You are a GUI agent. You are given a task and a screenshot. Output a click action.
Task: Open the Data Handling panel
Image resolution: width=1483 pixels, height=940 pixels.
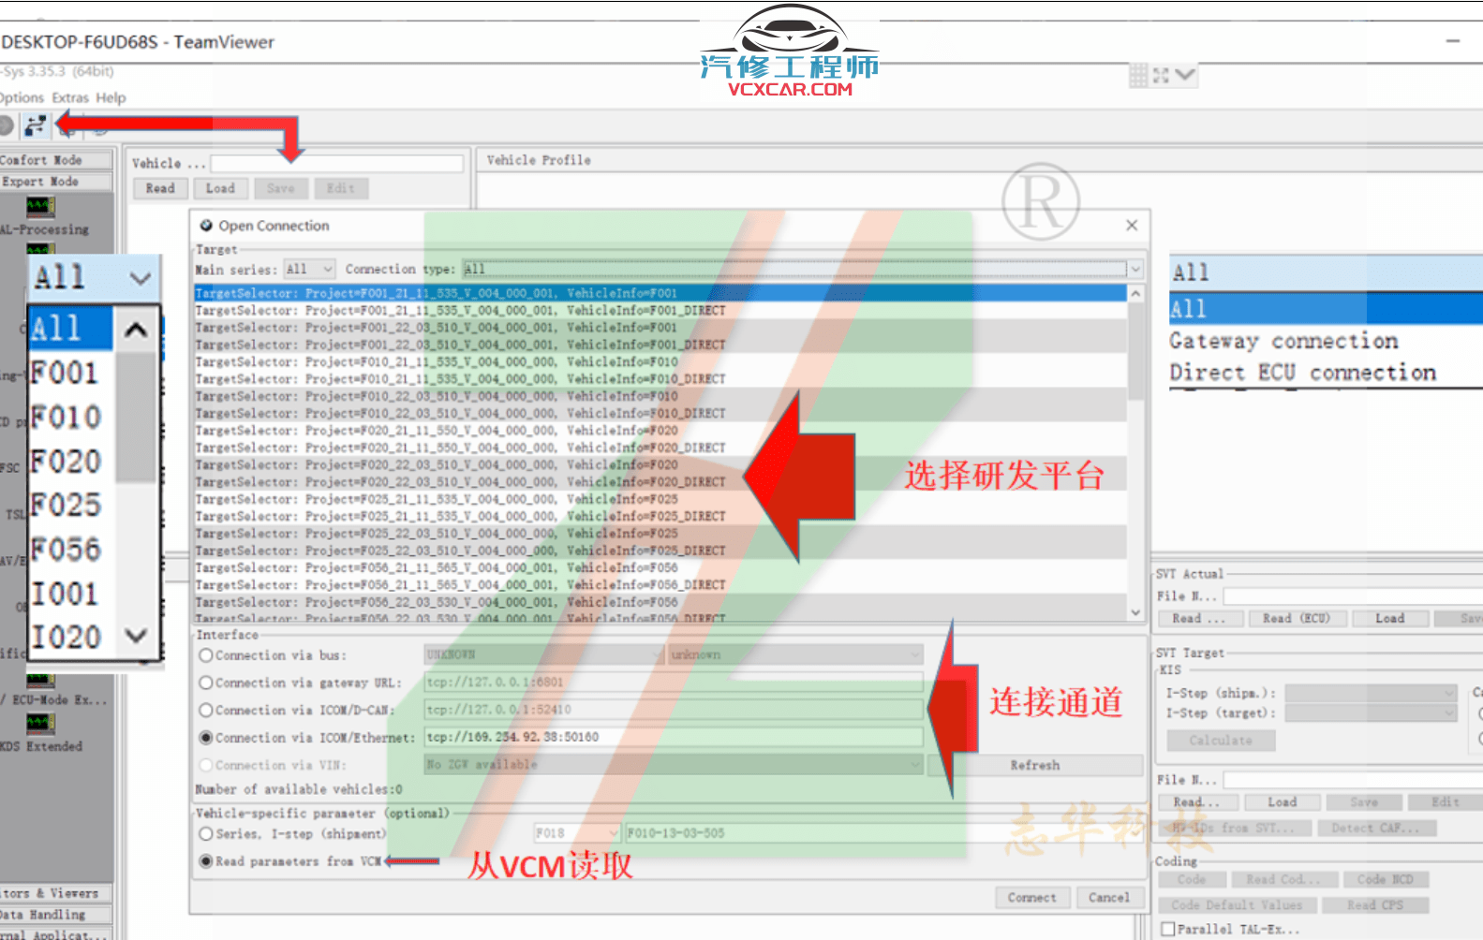[x=56, y=915]
